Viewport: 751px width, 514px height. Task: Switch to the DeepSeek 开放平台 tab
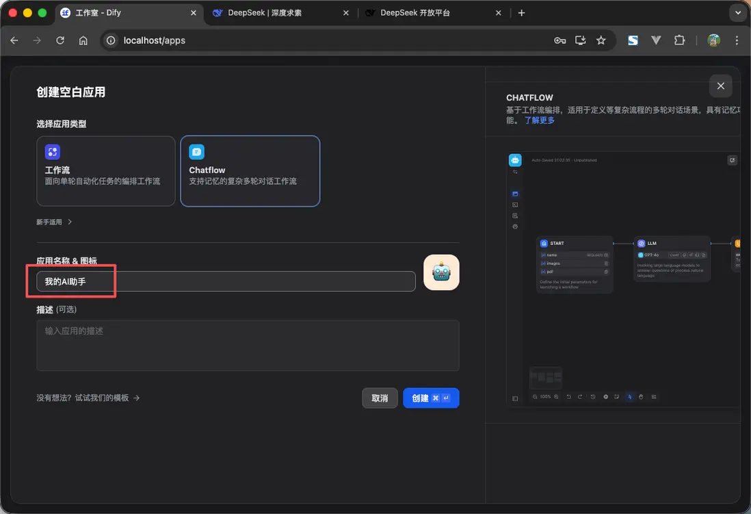pos(417,12)
